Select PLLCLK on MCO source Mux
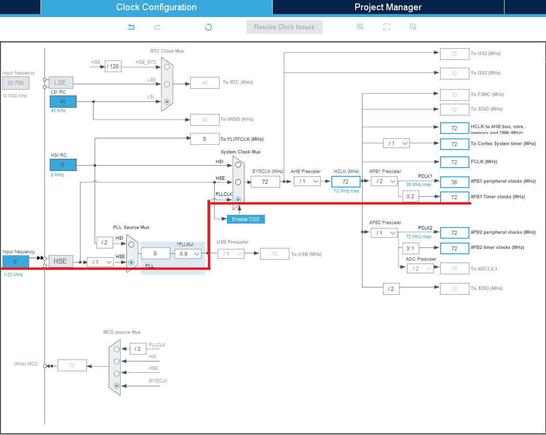The width and height of the screenshot is (546, 435). (117, 349)
